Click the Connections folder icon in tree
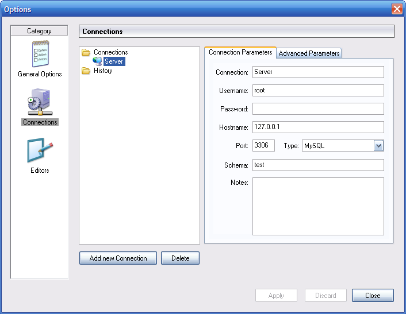The height and width of the screenshot is (314, 406). tap(86, 52)
